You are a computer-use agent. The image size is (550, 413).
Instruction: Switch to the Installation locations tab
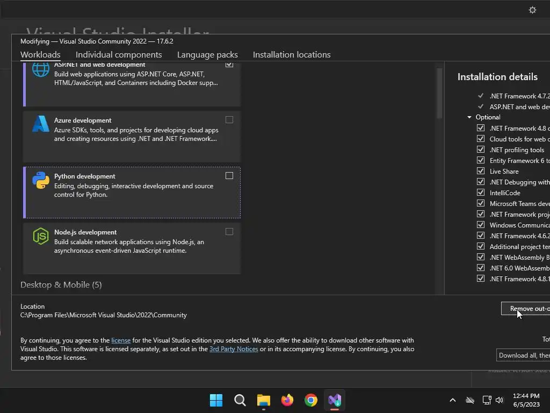click(x=292, y=54)
